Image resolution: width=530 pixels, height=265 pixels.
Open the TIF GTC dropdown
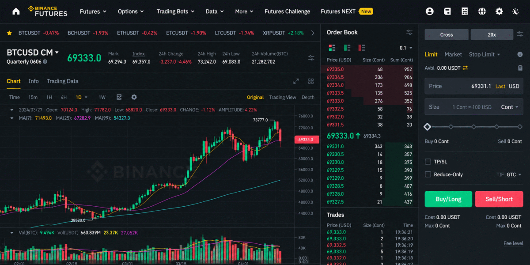(x=514, y=174)
